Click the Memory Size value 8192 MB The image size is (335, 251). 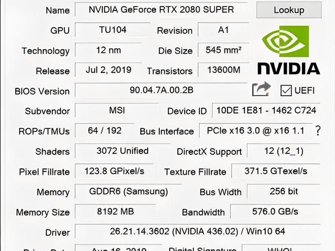[116, 211]
